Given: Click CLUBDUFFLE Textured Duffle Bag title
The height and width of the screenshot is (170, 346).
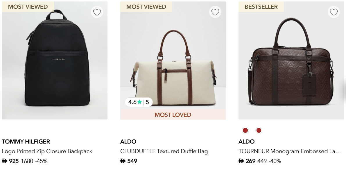Looking at the screenshot, I should pos(164,151).
